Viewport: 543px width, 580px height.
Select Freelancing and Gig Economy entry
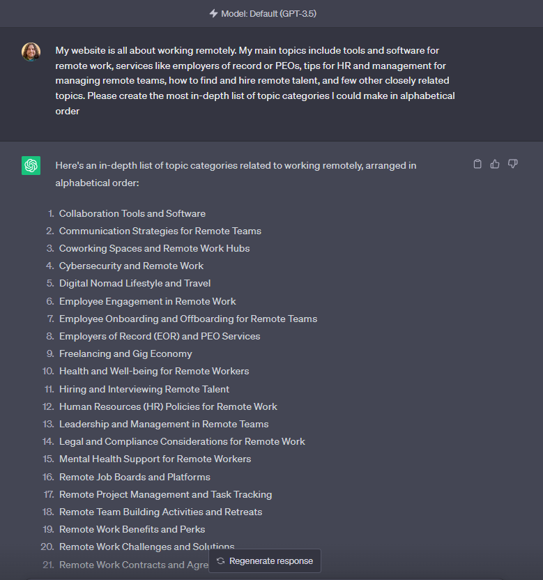coord(125,353)
